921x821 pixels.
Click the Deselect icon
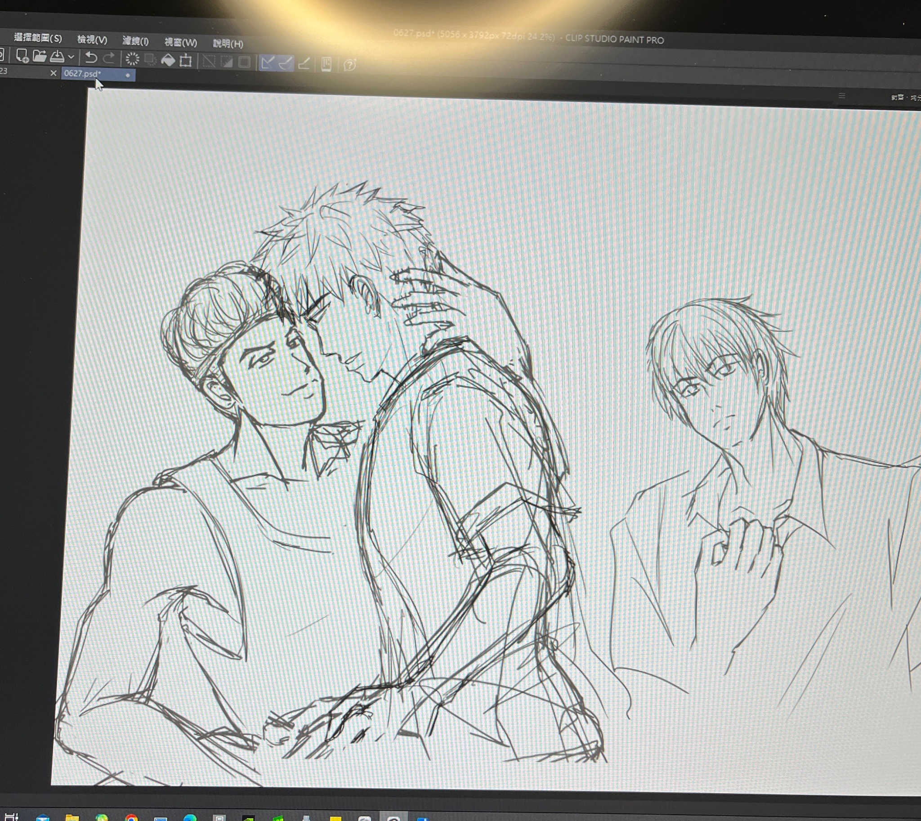pyautogui.click(x=209, y=61)
